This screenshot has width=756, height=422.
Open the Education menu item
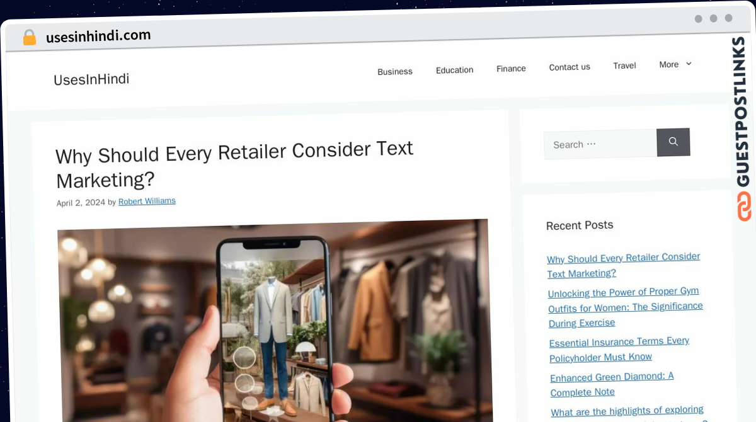[x=454, y=70]
